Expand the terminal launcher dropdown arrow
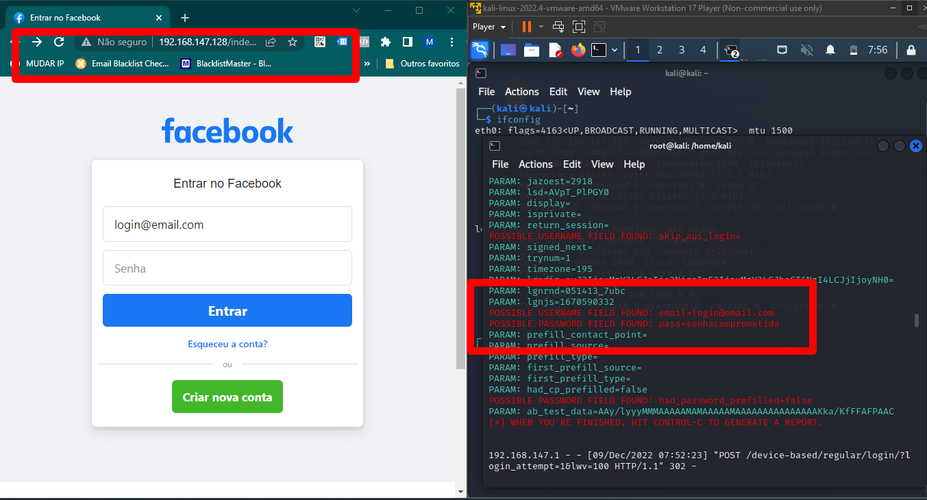Viewport: 927px width, 500px height. (x=615, y=50)
